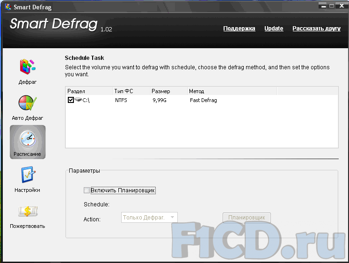Image resolution: width=349 pixels, height=263 pixels.
Task: Select the Расписание clock icon
Action: pos(28,139)
